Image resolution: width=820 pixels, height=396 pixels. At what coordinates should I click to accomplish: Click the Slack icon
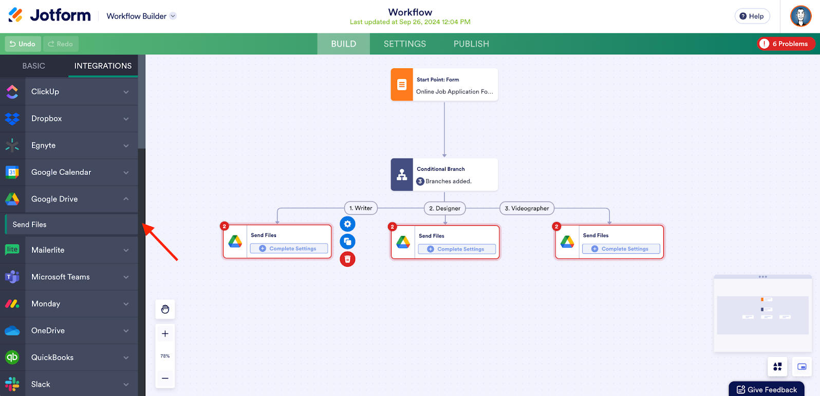click(12, 384)
